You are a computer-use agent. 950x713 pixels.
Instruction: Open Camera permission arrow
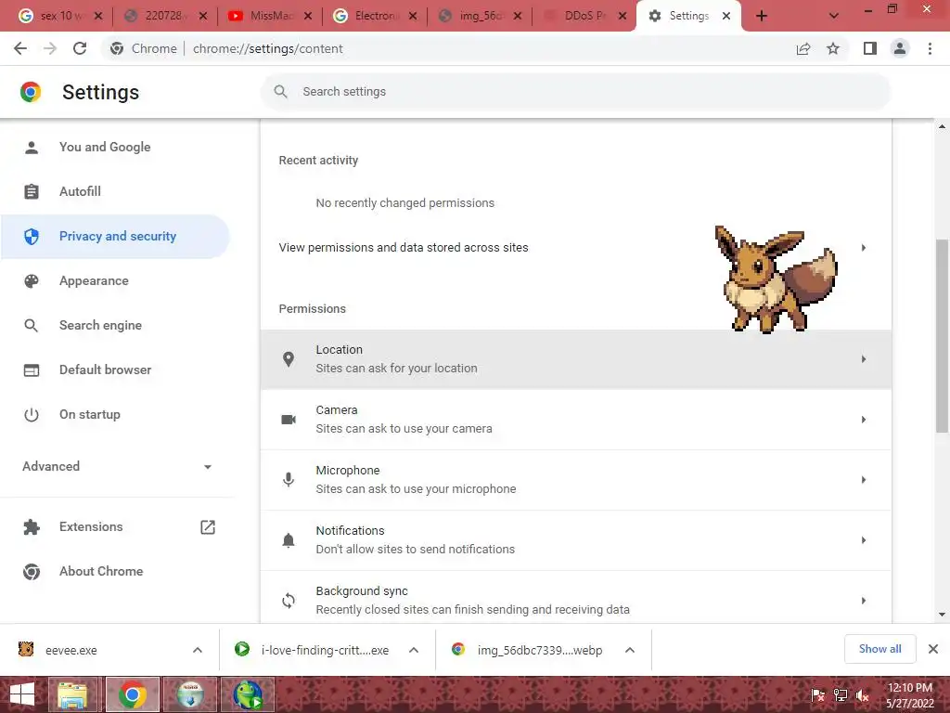point(864,420)
